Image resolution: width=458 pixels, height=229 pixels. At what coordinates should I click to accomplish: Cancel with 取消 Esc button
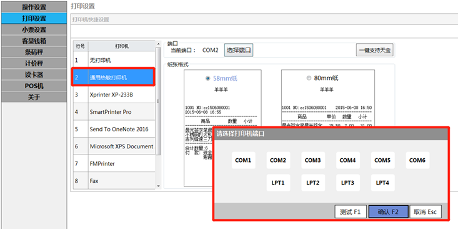(426, 211)
